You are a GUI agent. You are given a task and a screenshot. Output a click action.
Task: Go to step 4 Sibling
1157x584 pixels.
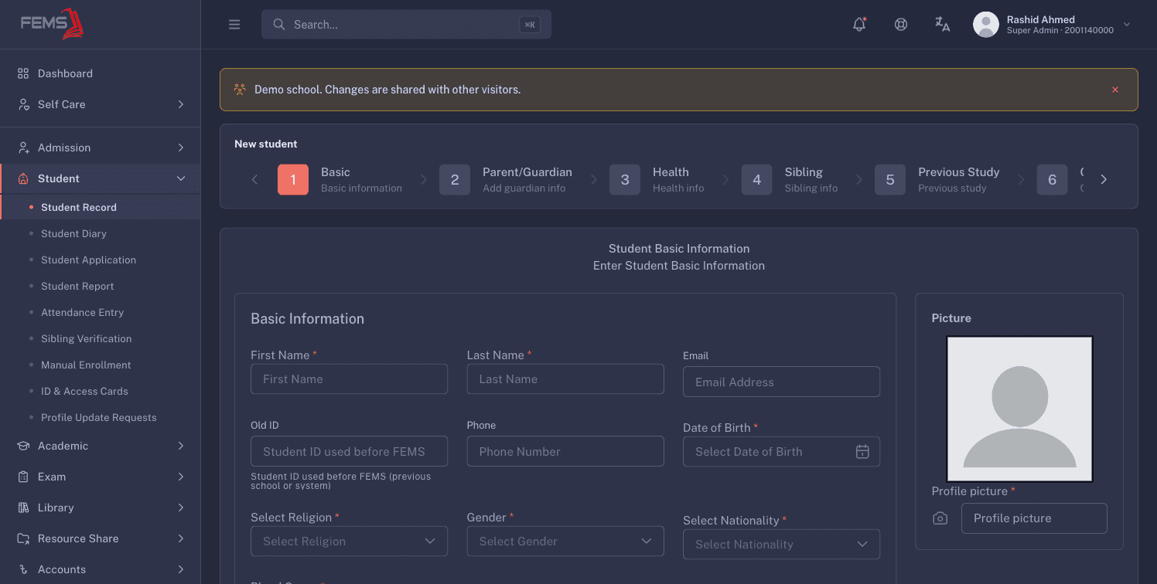click(790, 179)
